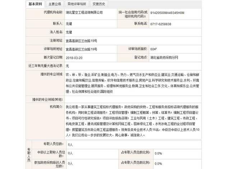This screenshot has height=169, width=226.
Task: Click the credit code 91420500MA49345H0M
Action: (168, 13)
